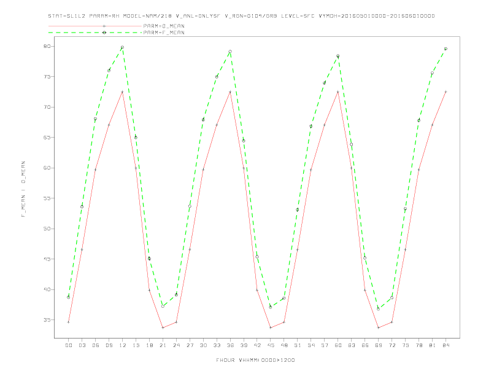
Task: Click the x-axis tick label 42
Action: [x=257, y=345]
